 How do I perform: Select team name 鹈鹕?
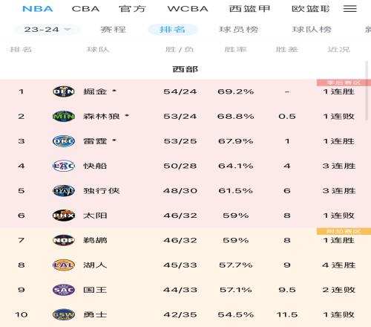coord(95,240)
